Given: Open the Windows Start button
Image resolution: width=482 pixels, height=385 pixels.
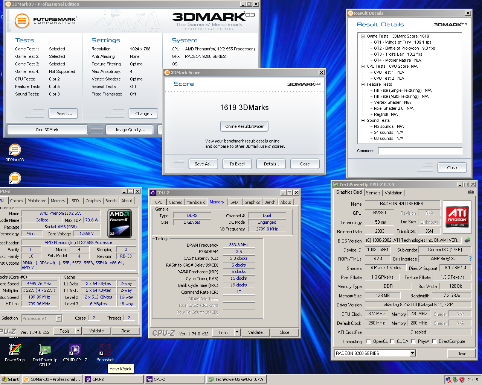Looking at the screenshot, I should pyautogui.click(x=10, y=379).
